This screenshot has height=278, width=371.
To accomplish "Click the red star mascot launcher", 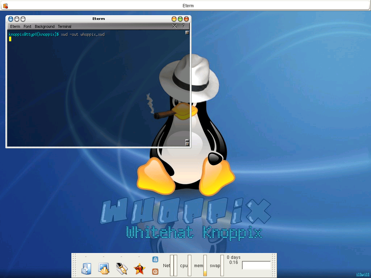I will [139, 269].
